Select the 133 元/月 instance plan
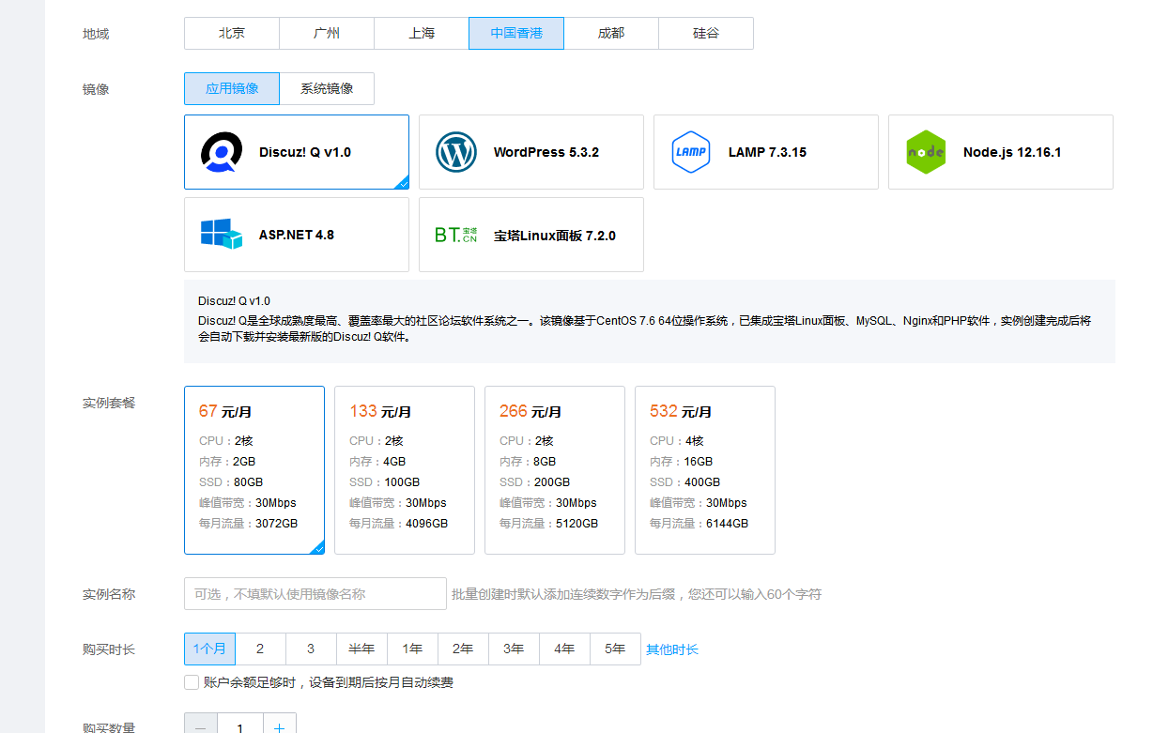The image size is (1153, 733). (x=405, y=470)
